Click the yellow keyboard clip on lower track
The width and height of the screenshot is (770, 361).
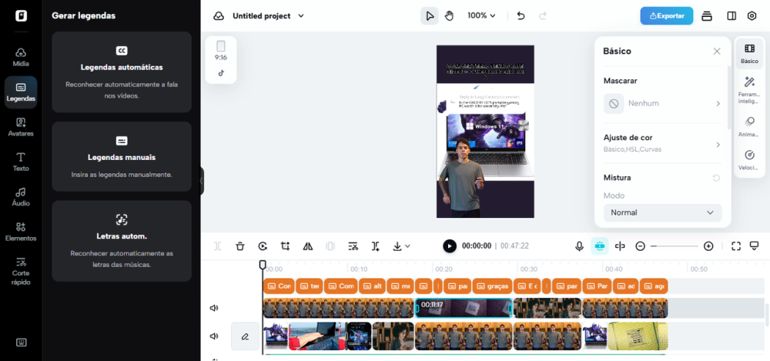pyautogui.click(x=638, y=336)
